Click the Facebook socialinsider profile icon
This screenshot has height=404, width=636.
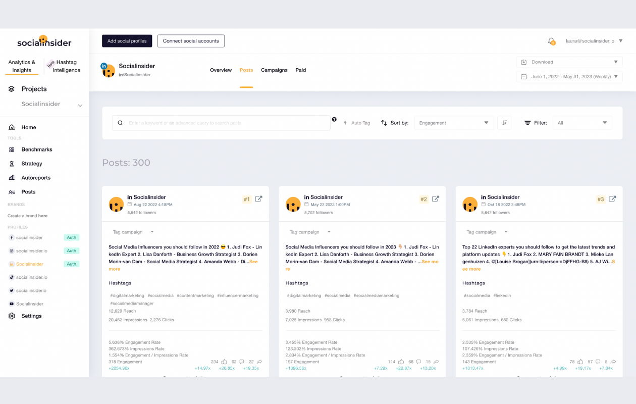pos(12,237)
